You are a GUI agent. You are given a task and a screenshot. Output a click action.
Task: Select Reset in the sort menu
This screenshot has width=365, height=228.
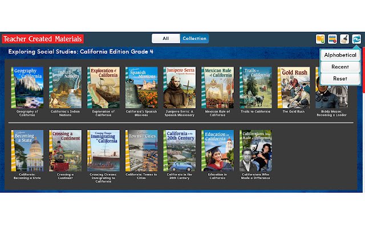[340, 79]
